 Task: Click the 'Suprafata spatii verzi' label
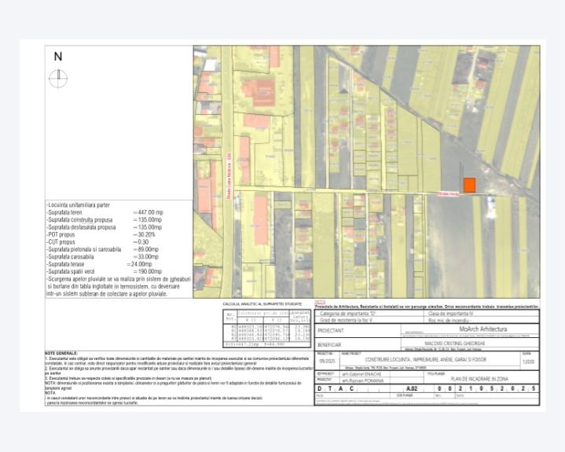(71, 271)
